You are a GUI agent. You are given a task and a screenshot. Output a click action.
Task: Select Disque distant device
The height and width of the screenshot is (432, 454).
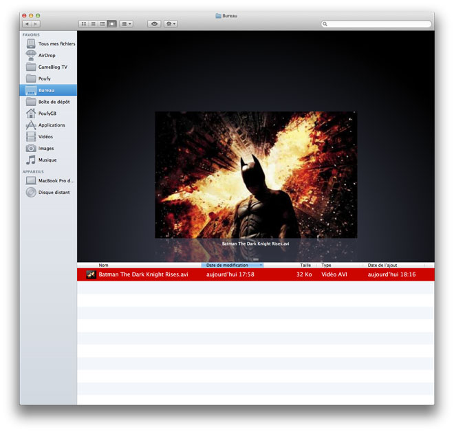[47, 192]
